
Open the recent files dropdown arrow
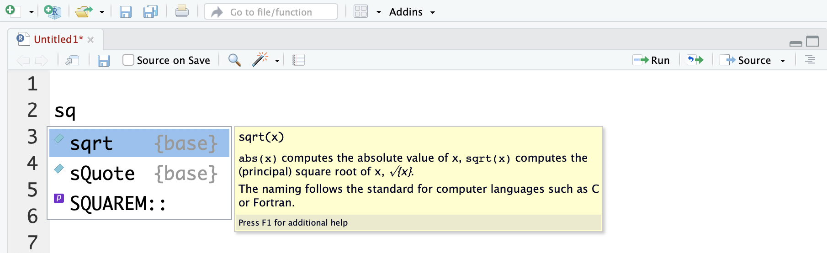point(102,12)
